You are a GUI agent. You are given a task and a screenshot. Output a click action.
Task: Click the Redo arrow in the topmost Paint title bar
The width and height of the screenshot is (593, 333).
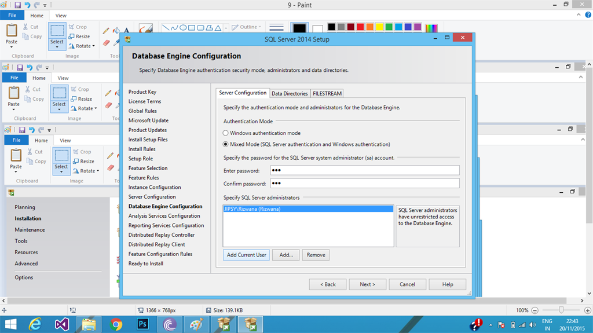(36, 5)
